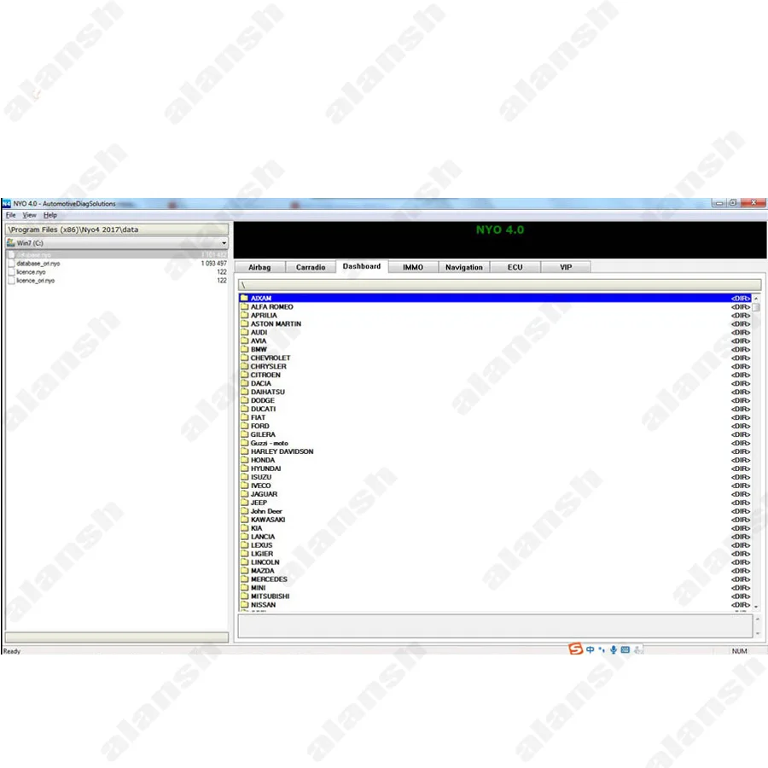Click the scroll-up arrow of brand list
The image size is (768, 768).
(756, 299)
